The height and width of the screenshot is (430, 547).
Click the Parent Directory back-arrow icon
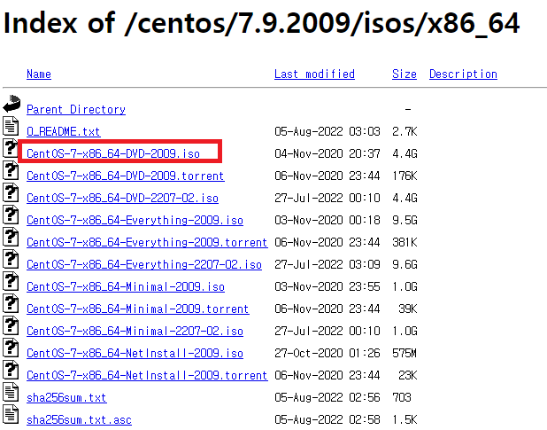point(12,104)
